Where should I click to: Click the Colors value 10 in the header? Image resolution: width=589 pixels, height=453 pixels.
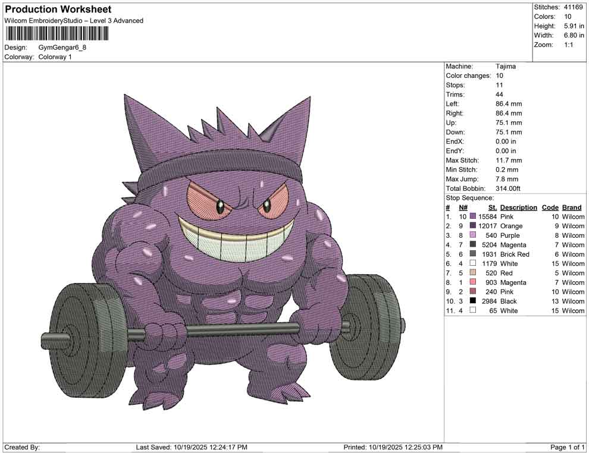coord(568,17)
